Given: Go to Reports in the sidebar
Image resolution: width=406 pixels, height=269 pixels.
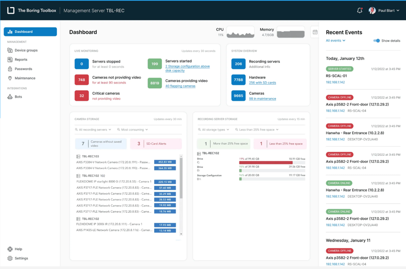Looking at the screenshot, I should tap(21, 59).
